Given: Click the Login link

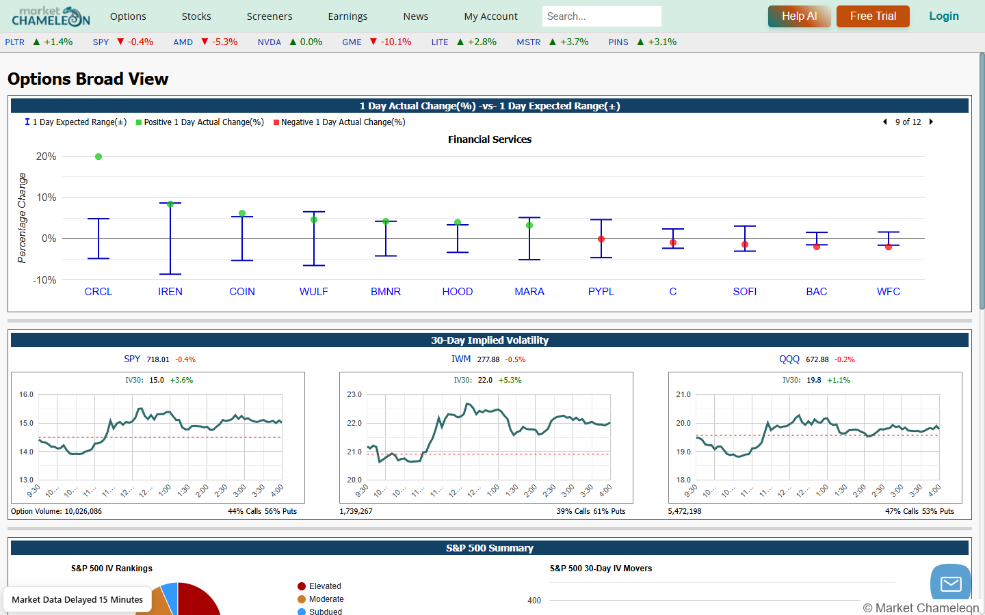Looking at the screenshot, I should click(x=944, y=16).
